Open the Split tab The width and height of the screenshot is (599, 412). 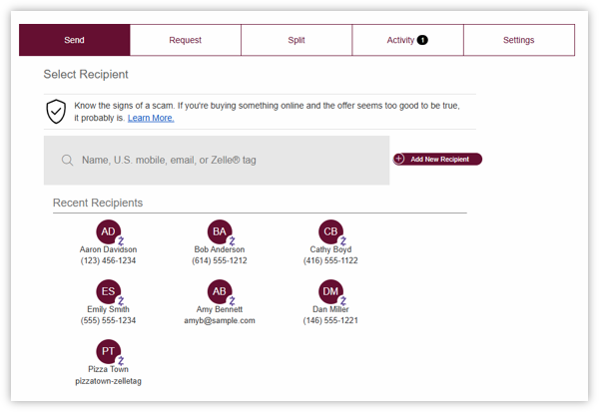(297, 40)
